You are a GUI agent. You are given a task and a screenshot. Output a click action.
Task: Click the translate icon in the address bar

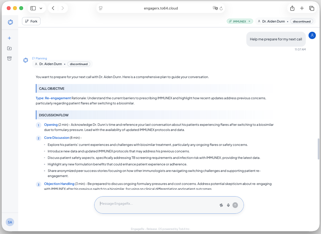[x=215, y=8]
